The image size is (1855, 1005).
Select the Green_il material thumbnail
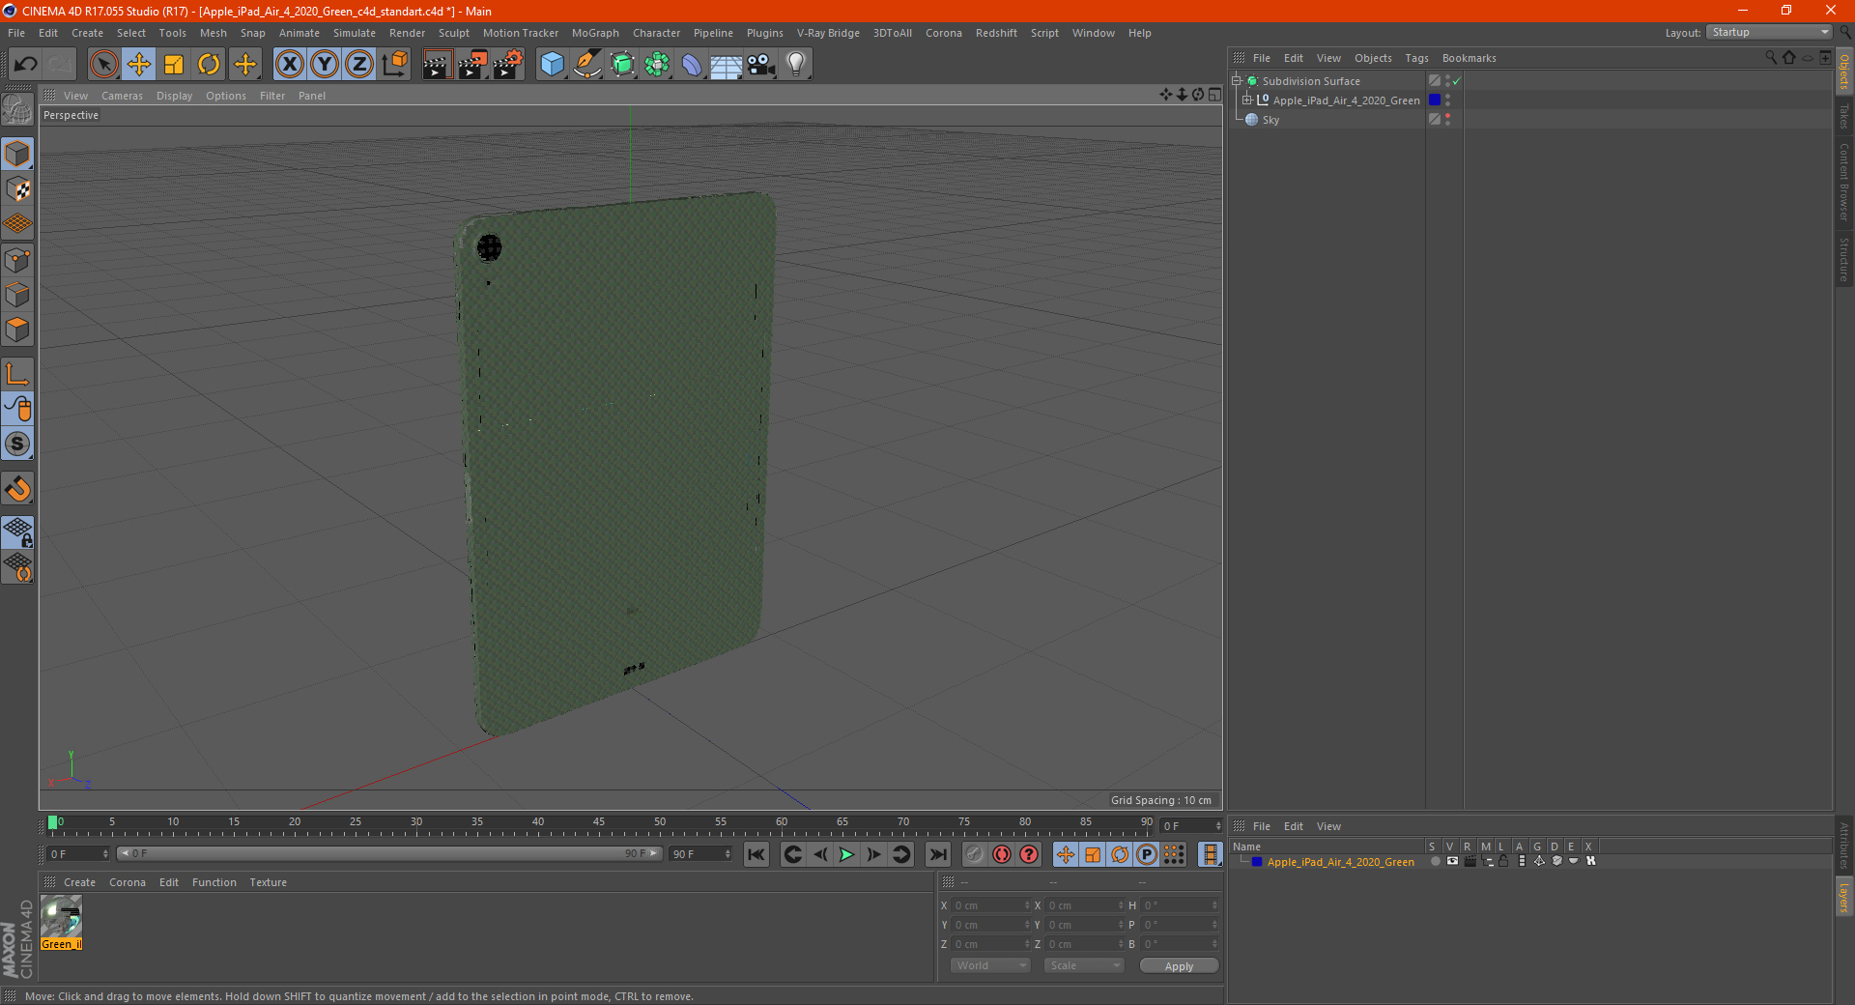coord(62,922)
